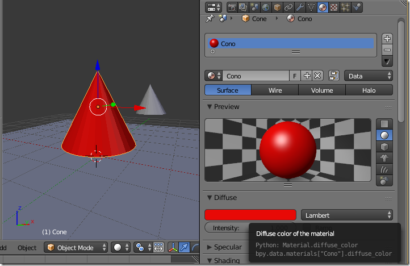Browse materials with the sphere dropdown
The height and width of the screenshot is (266, 410).
click(x=214, y=76)
